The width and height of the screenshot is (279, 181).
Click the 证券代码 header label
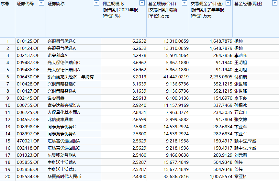25,4
